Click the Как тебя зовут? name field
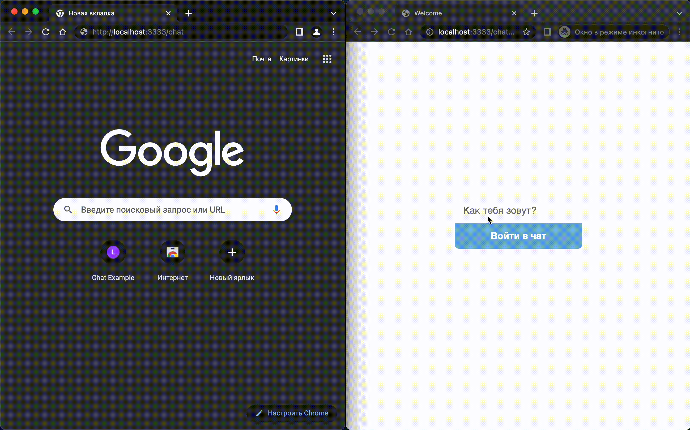 point(518,210)
